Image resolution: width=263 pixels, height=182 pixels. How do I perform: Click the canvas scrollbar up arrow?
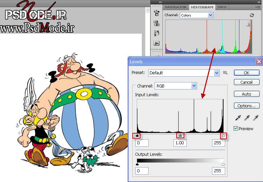click(x=148, y=10)
